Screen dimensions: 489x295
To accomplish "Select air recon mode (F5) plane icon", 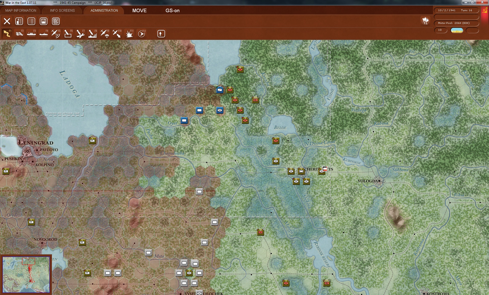I will [56, 34].
